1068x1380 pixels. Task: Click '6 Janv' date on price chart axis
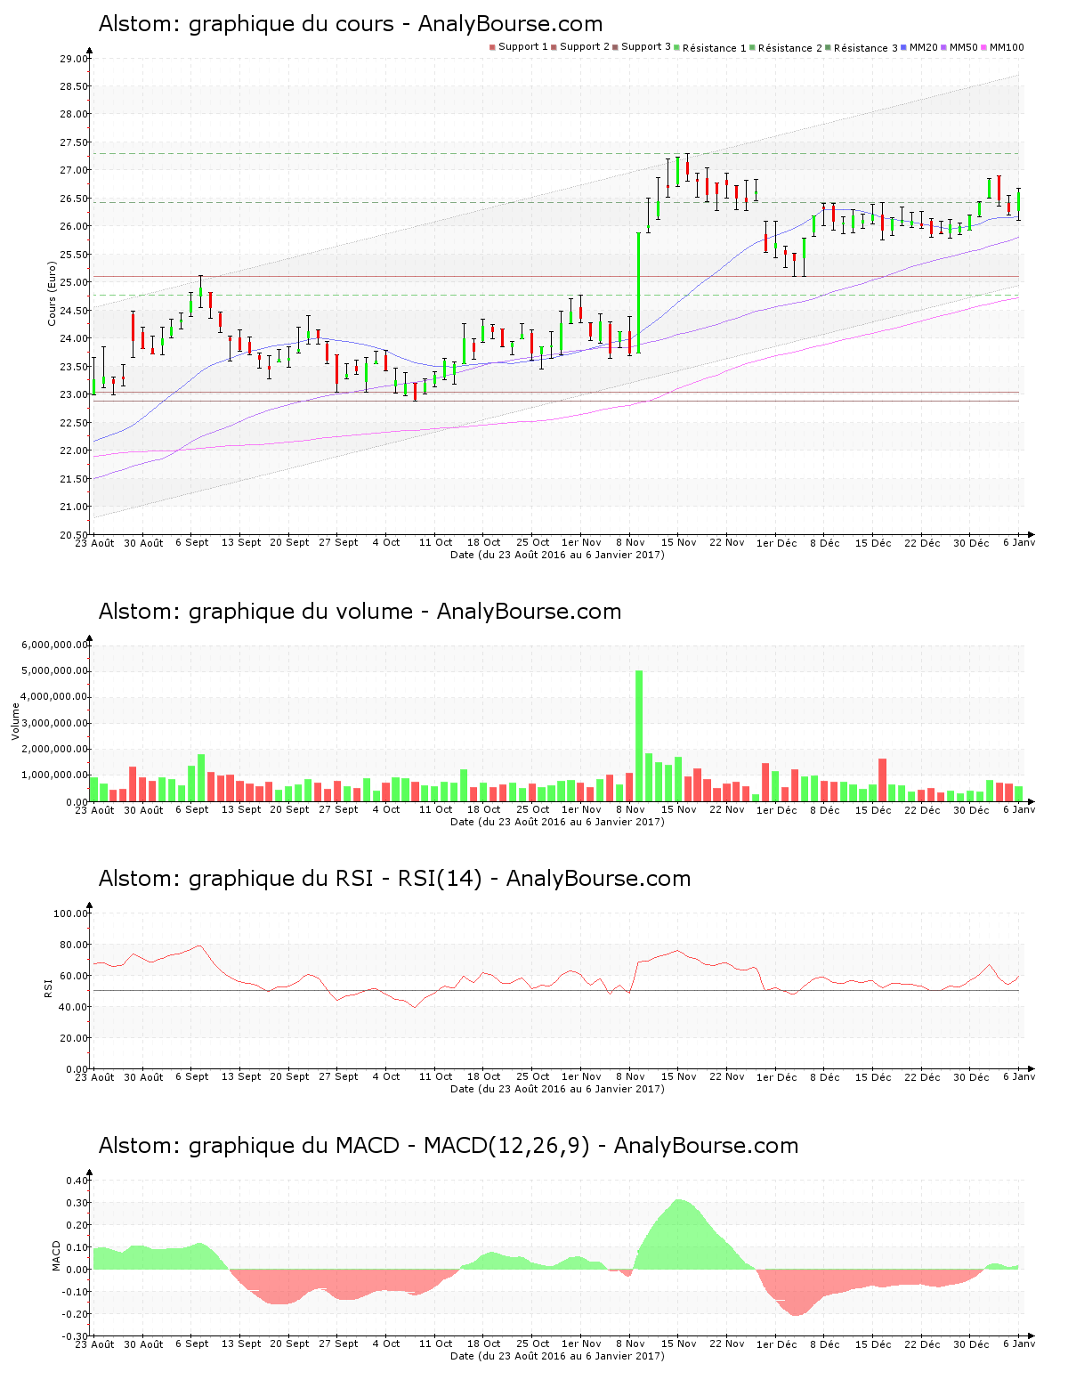1019,542
